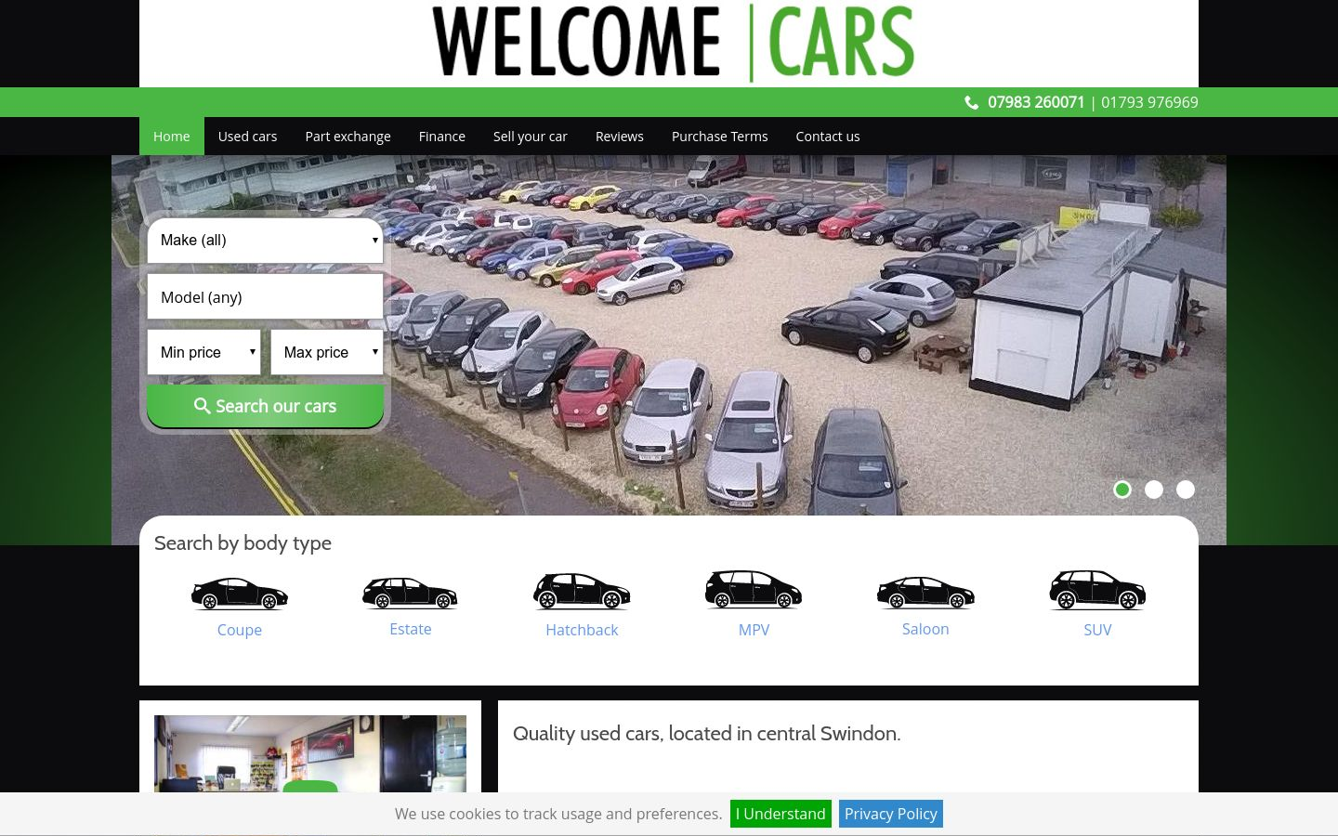This screenshot has width=1338, height=836.
Task: Click the Saloon car silhouette icon
Action: click(925, 593)
